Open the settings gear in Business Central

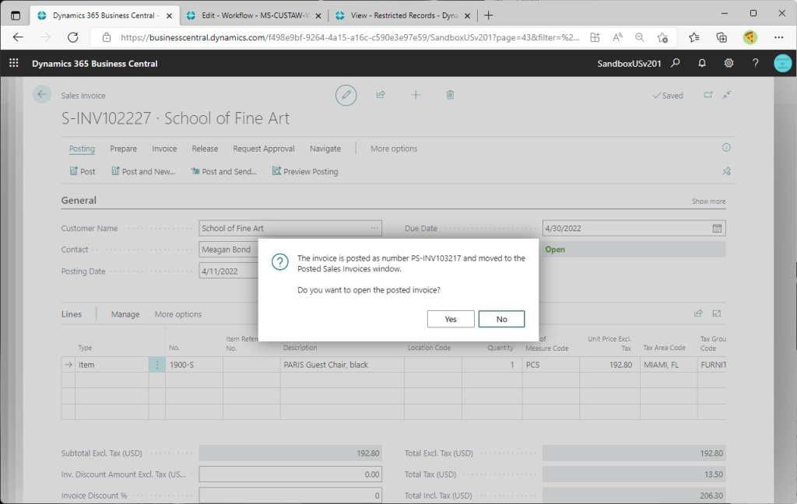tap(729, 63)
